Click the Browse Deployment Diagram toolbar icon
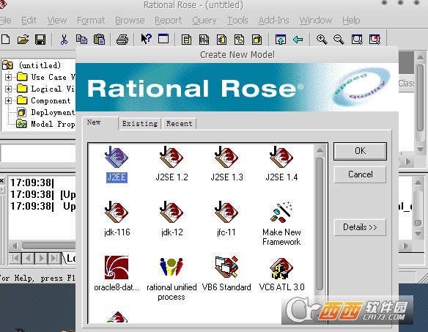This screenshot has height=332, width=428. [x=257, y=40]
